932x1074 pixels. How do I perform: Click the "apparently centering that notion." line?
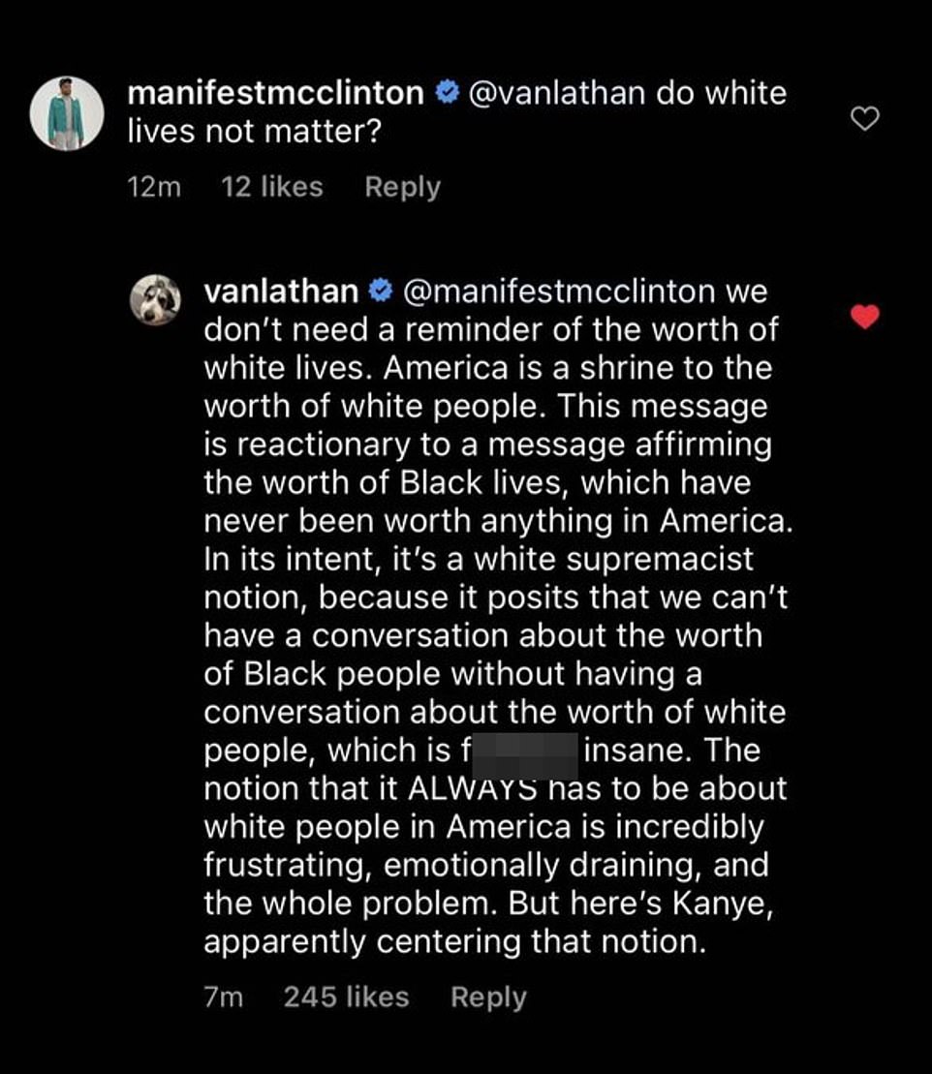click(453, 942)
